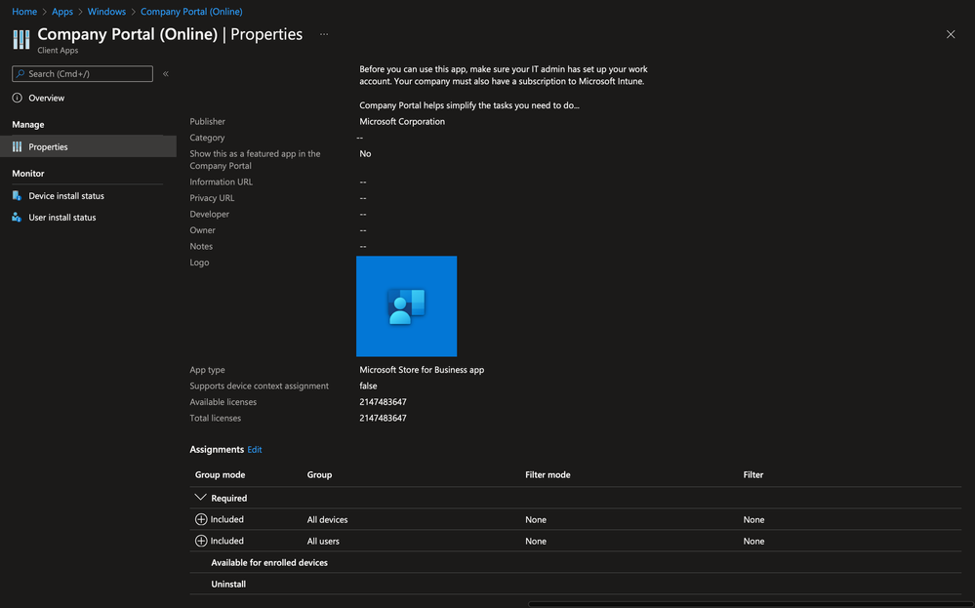Click the featured app 'No' value
Viewport: 975px width, 608px height.
pyautogui.click(x=365, y=153)
